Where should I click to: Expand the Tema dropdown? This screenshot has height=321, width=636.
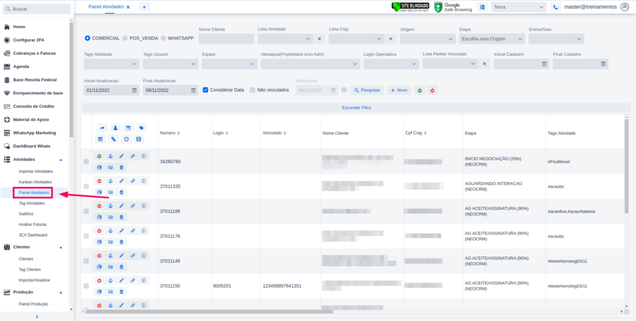click(x=518, y=7)
